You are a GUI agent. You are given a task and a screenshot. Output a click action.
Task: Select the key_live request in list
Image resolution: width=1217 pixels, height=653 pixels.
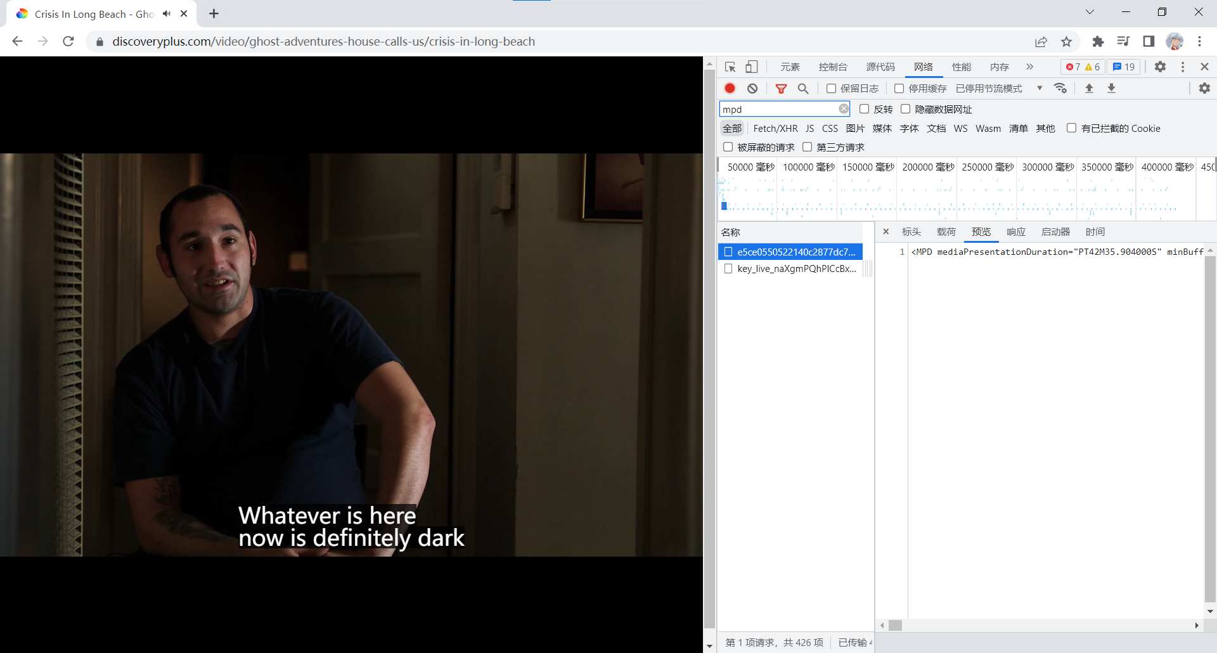click(796, 269)
